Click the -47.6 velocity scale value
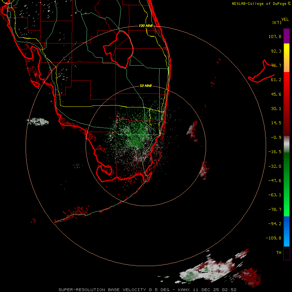The width and height of the screenshot is (292, 292). click(x=275, y=181)
